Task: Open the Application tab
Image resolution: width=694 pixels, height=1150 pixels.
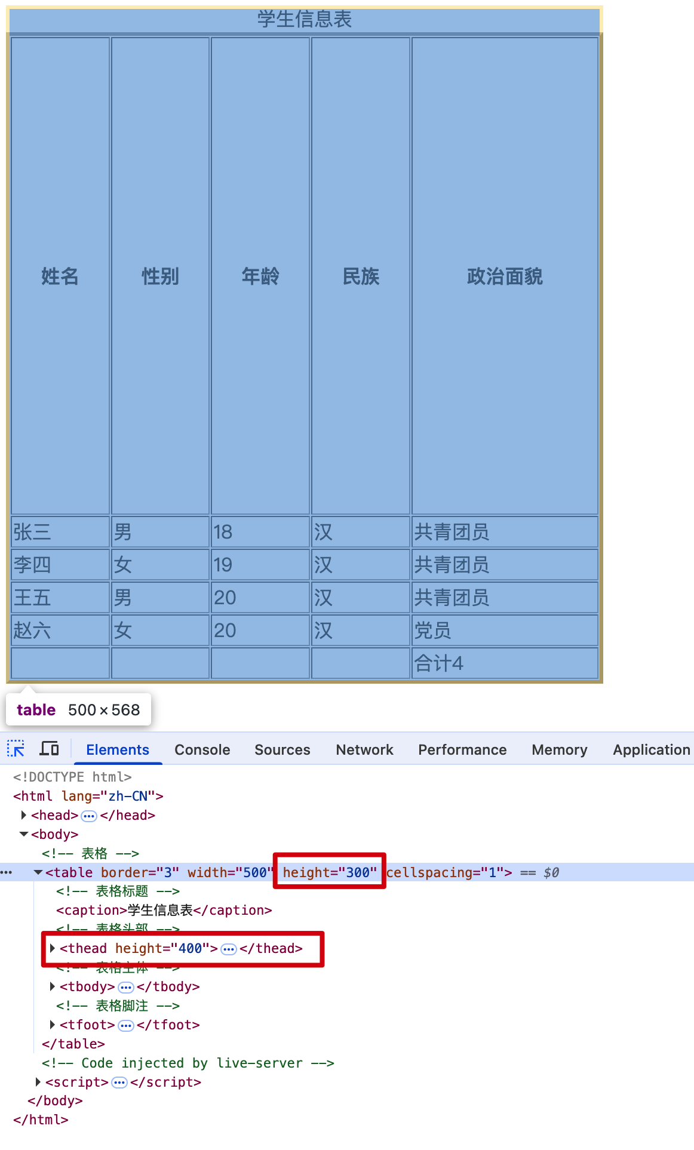Action: pyautogui.click(x=652, y=750)
